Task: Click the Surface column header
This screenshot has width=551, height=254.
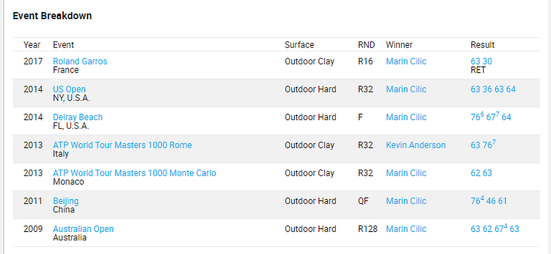Action: 299,45
